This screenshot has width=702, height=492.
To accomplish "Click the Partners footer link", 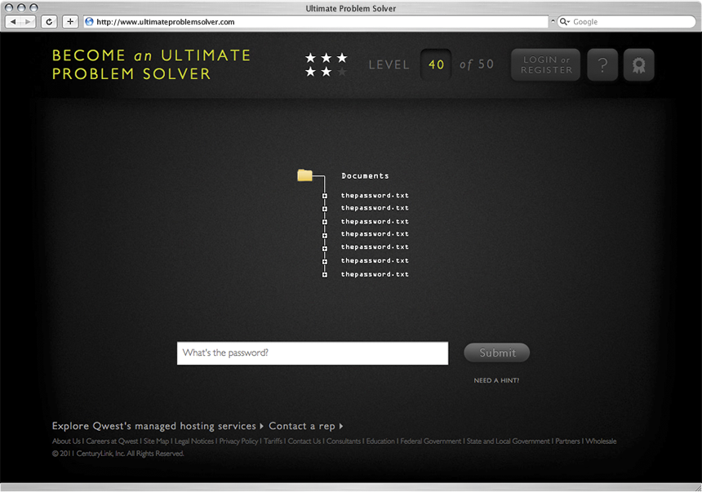I will tap(567, 441).
